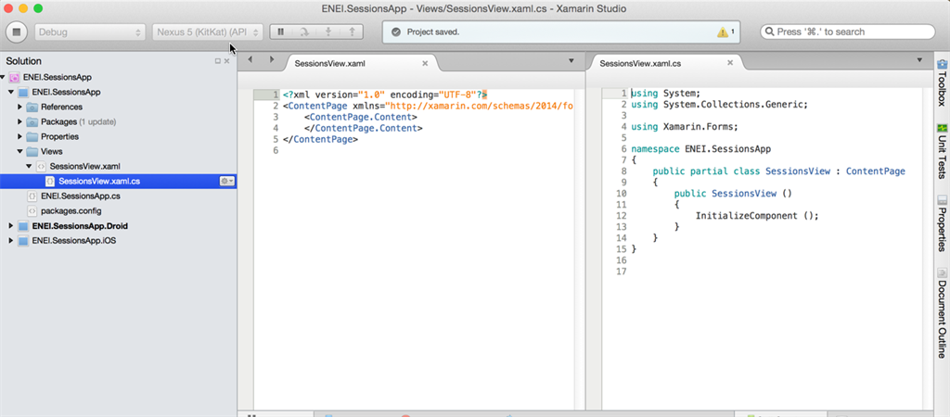950x417 pixels.
Task: Click the ContentPage in class declaration line
Action: [x=876, y=171]
